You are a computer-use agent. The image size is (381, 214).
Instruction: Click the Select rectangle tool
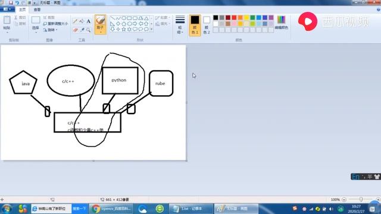36,20
